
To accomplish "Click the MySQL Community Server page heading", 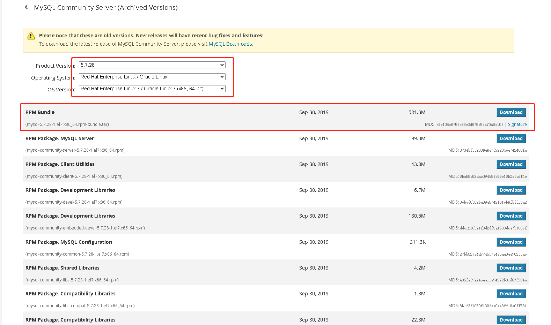I will (x=106, y=8).
